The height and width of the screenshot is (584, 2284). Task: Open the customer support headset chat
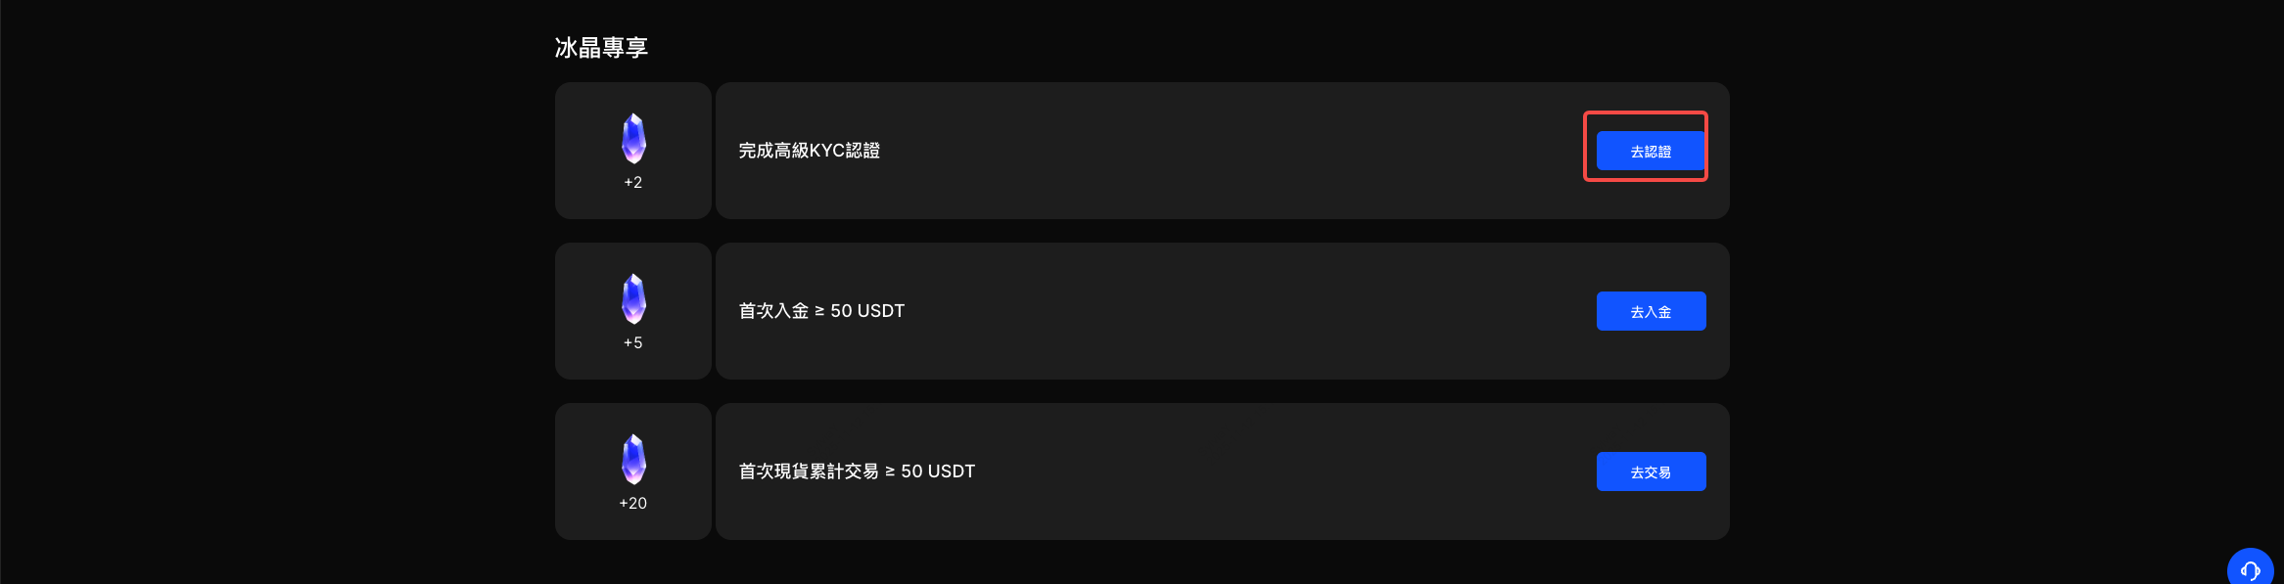(x=2250, y=570)
